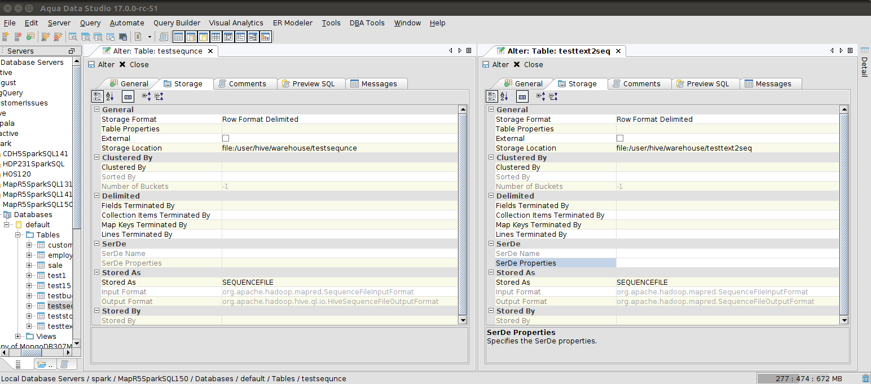Open the ER Modeler menu
Image resolution: width=871 pixels, height=384 pixels.
tap(292, 23)
